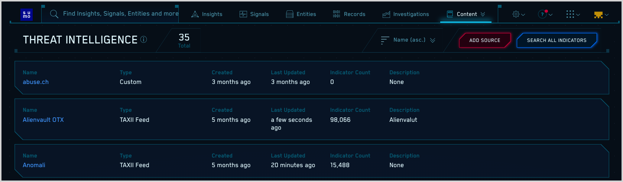Click the Sumo Logic home logo
This screenshot has height=182, width=623.
coord(27,14)
